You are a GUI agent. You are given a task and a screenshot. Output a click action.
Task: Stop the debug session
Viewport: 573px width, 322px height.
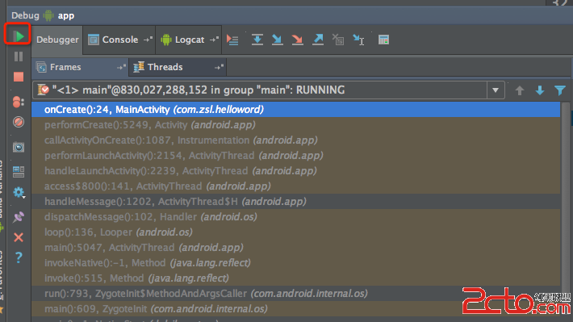pyautogui.click(x=19, y=77)
